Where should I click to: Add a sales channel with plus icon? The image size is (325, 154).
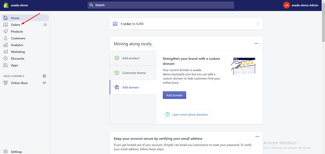pos(44,76)
